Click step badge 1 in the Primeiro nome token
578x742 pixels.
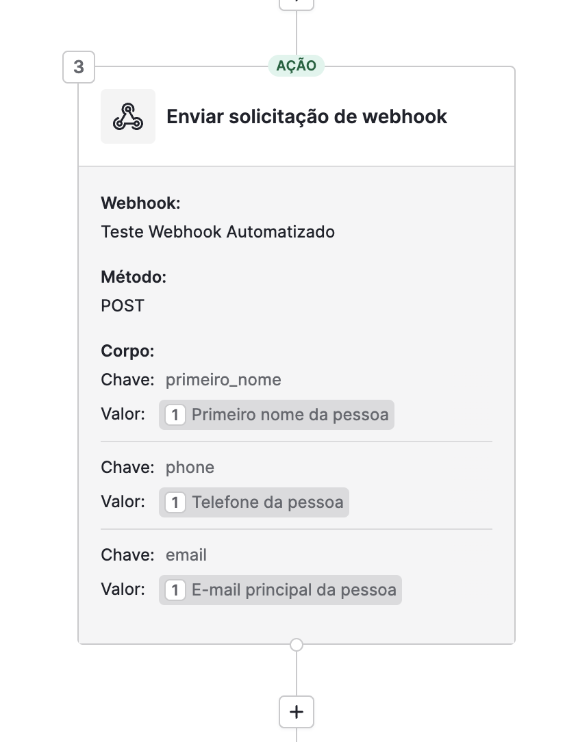[x=175, y=415]
